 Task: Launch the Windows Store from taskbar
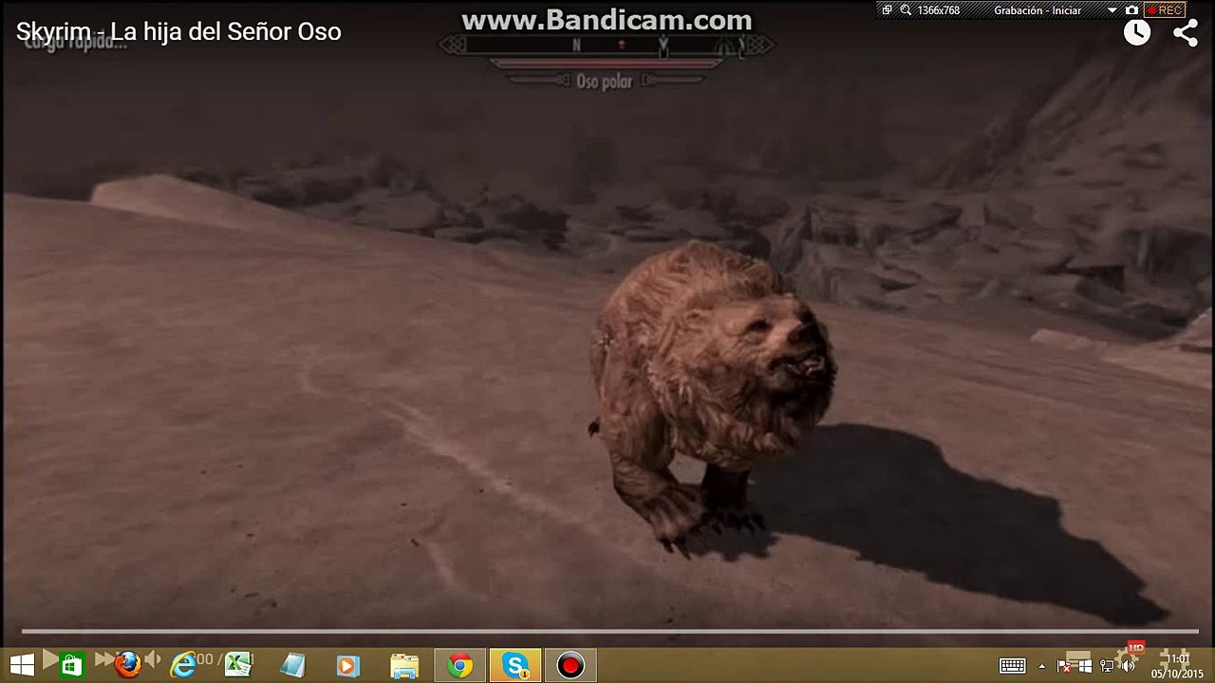coord(71,665)
